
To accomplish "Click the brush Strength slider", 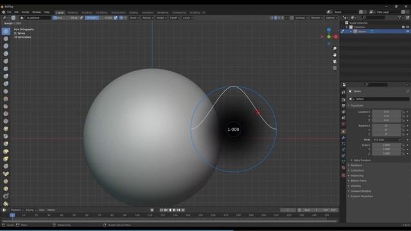I will click(x=99, y=18).
